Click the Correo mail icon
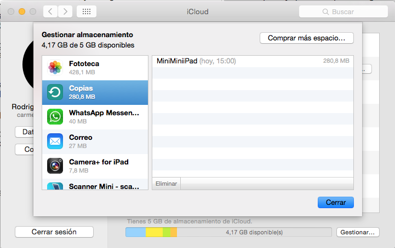This screenshot has width=395, height=248. (55, 141)
